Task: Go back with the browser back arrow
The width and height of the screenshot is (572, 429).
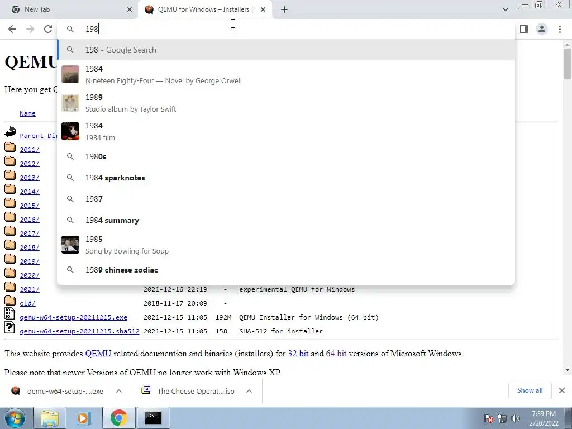Action: pos(12,29)
